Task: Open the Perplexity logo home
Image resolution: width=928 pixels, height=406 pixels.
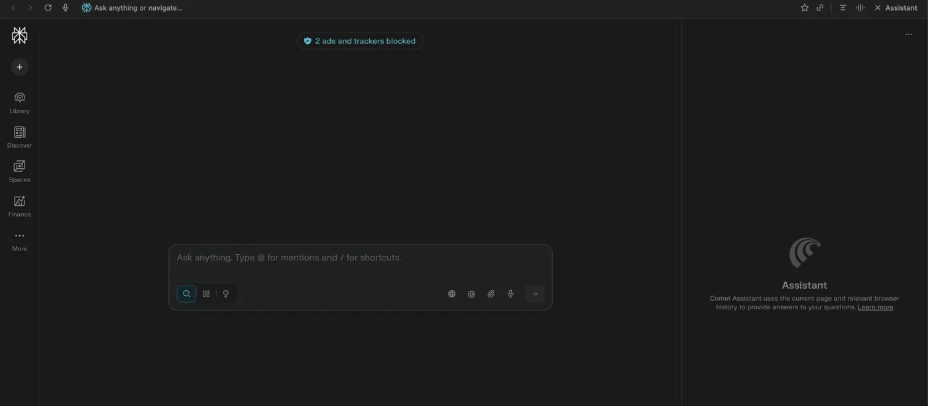Action: (19, 36)
